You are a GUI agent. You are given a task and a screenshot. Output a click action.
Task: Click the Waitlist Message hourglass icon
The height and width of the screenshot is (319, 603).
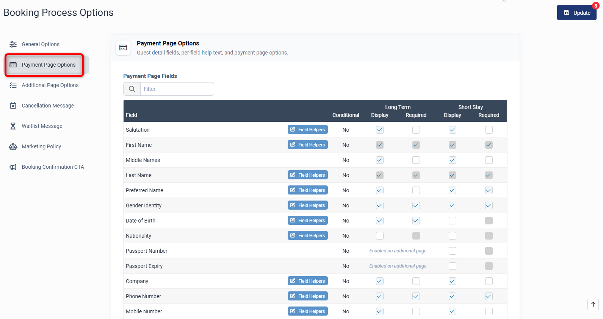tap(13, 126)
